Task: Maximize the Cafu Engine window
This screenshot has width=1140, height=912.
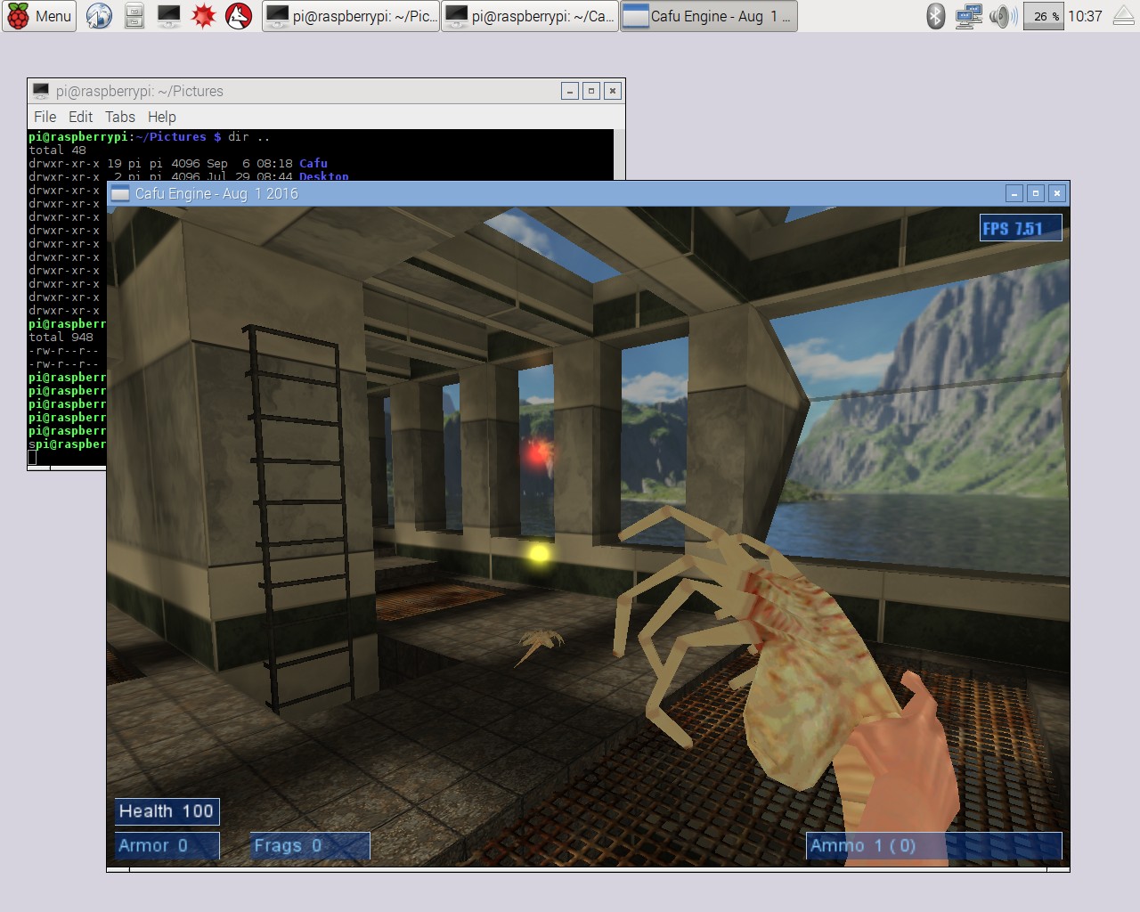Action: (1035, 193)
